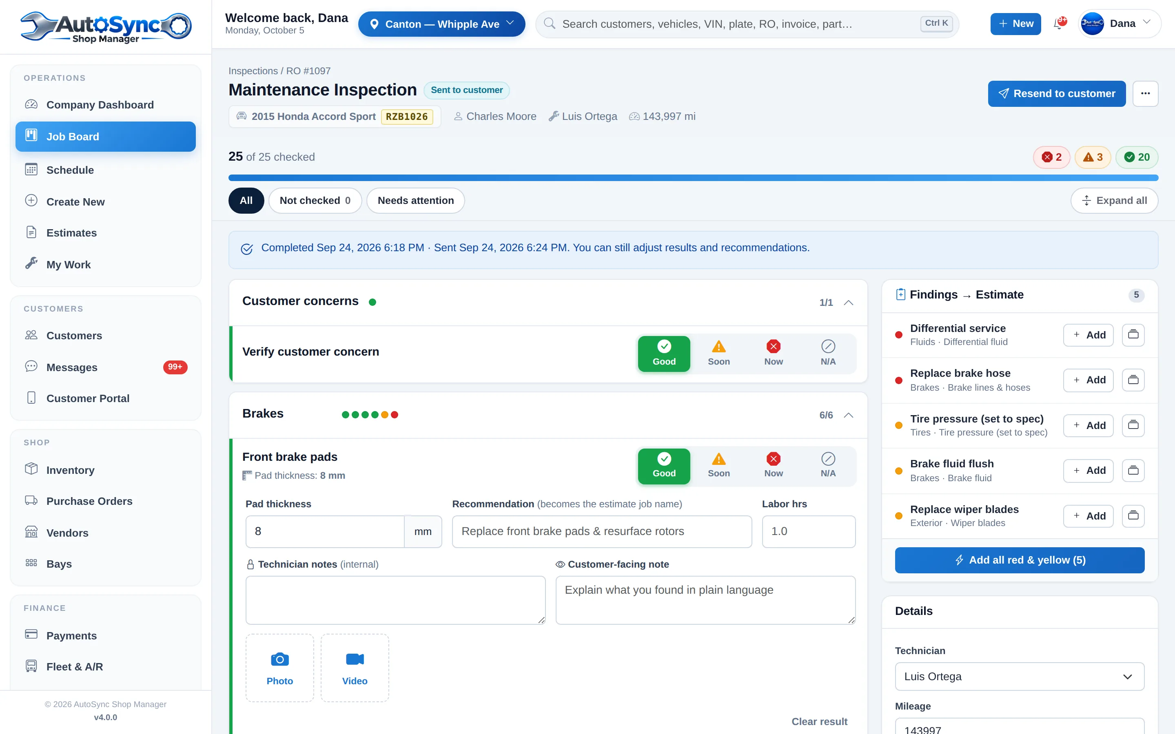
Task: Click Expand all sections
Action: (x=1114, y=201)
